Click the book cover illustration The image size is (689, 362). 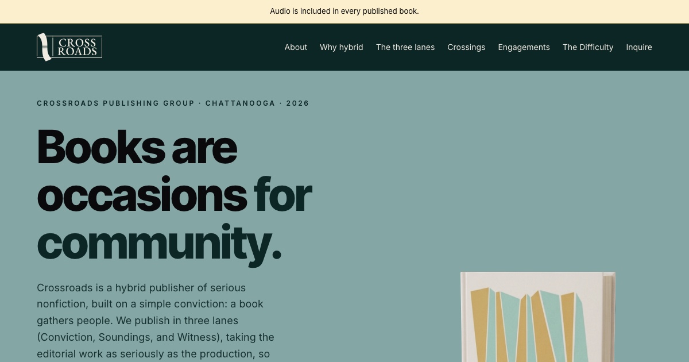[x=538, y=317]
